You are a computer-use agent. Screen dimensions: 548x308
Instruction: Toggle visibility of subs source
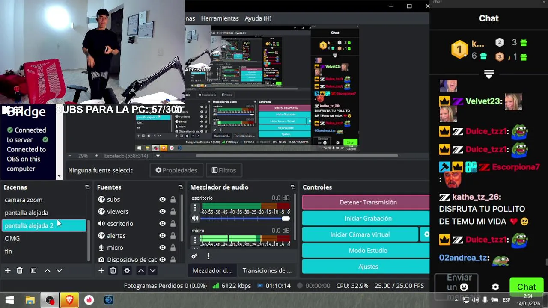162,199
